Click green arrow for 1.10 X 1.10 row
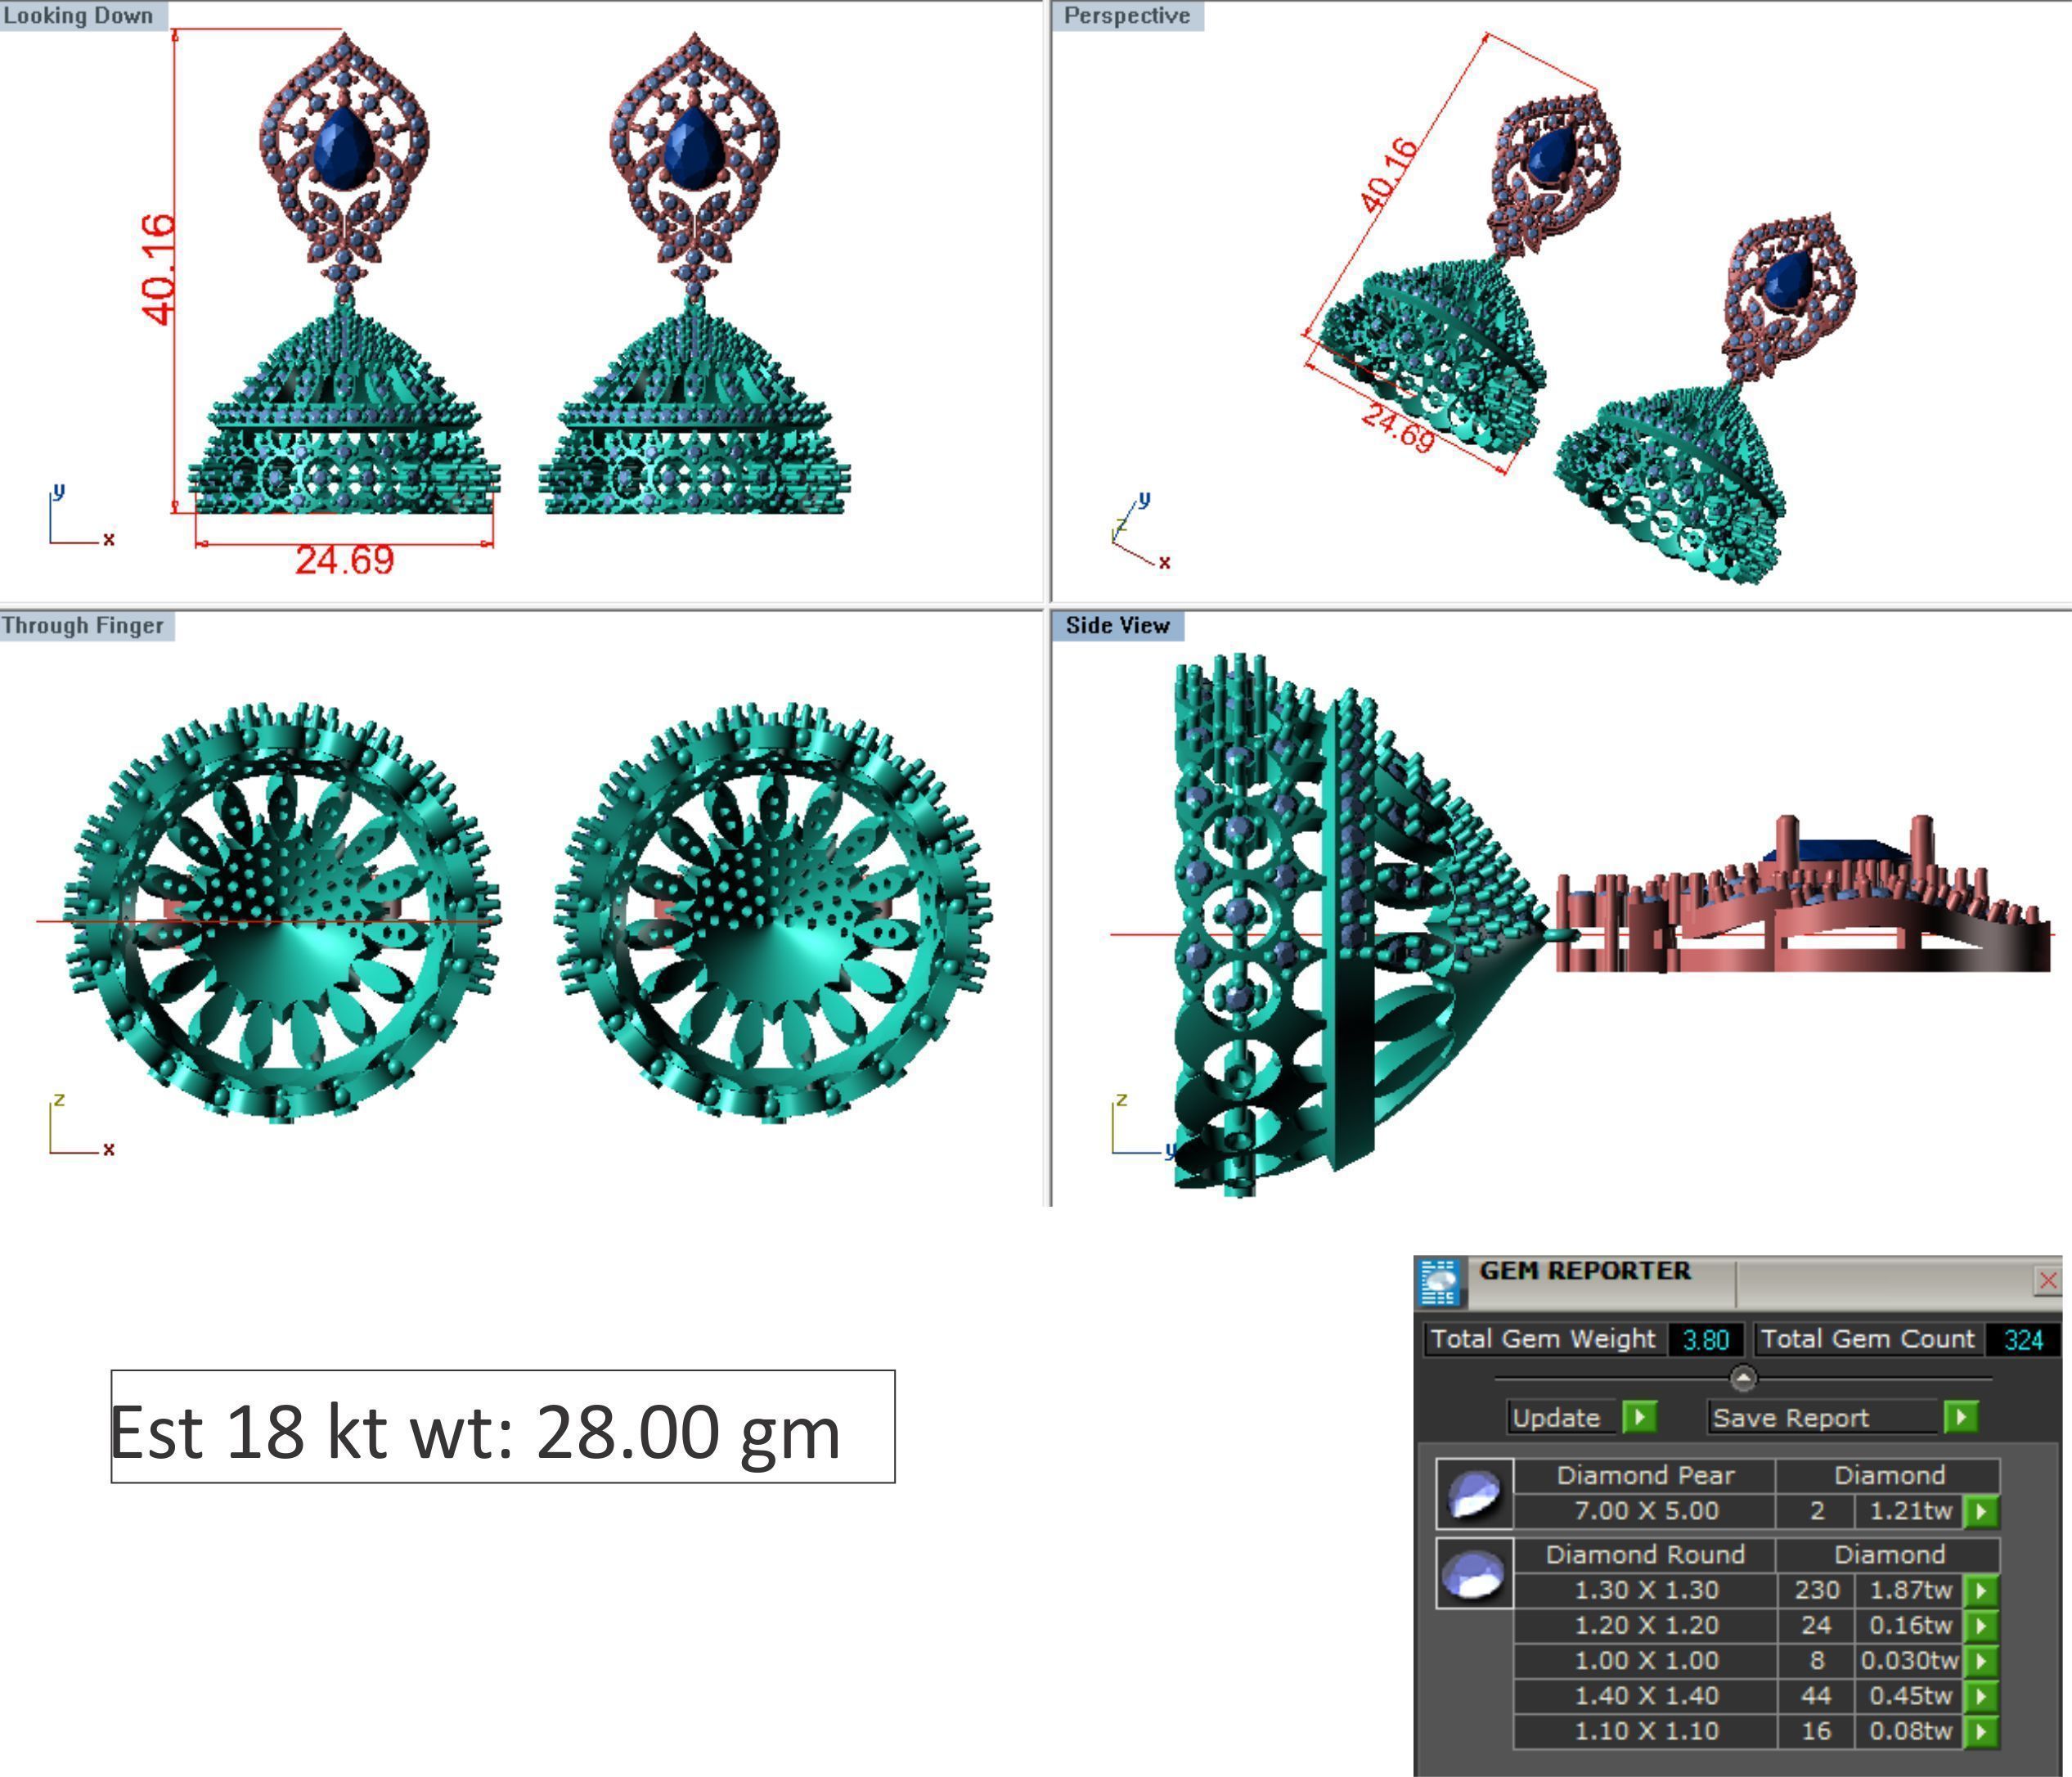 pos(1981,1730)
